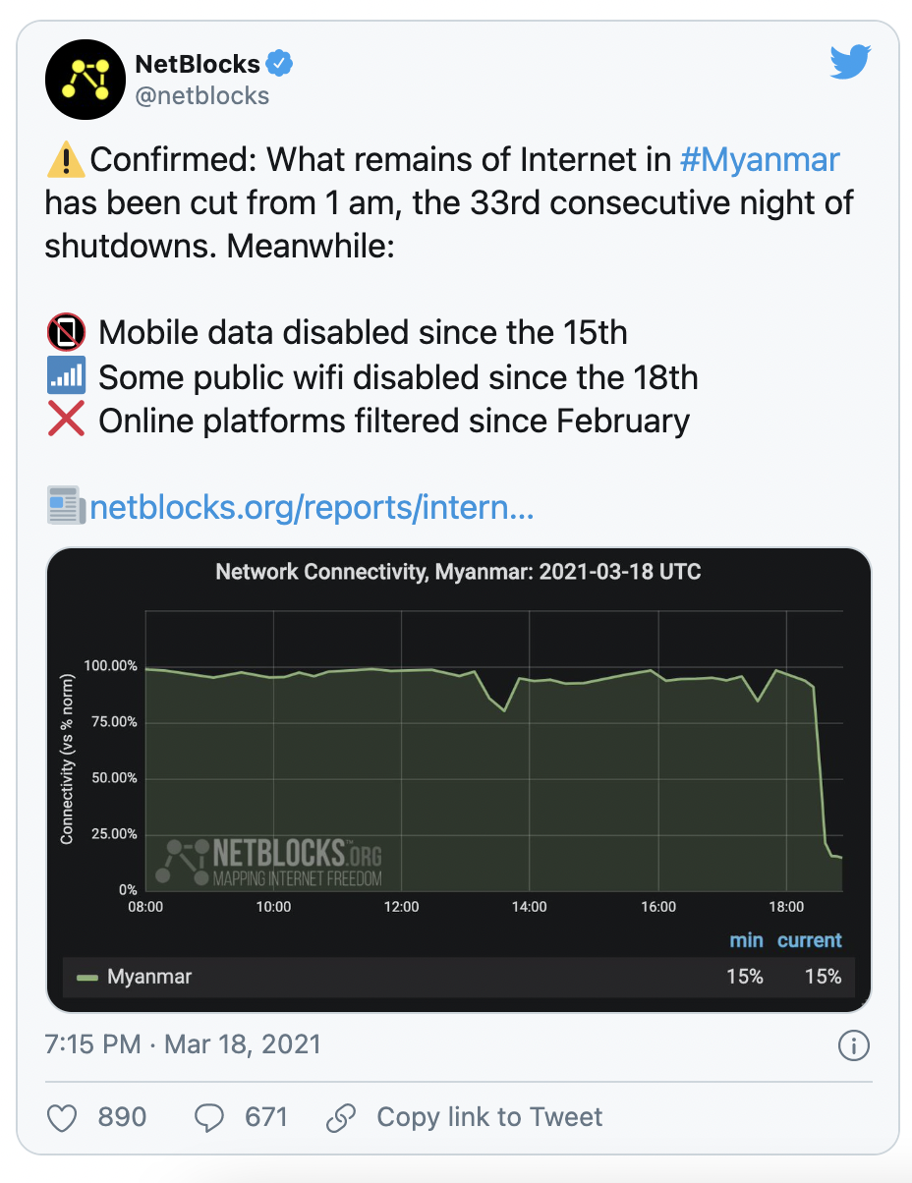This screenshot has width=912, height=1183.
Task: Open the netblocks.org/reports link
Action: [x=312, y=508]
